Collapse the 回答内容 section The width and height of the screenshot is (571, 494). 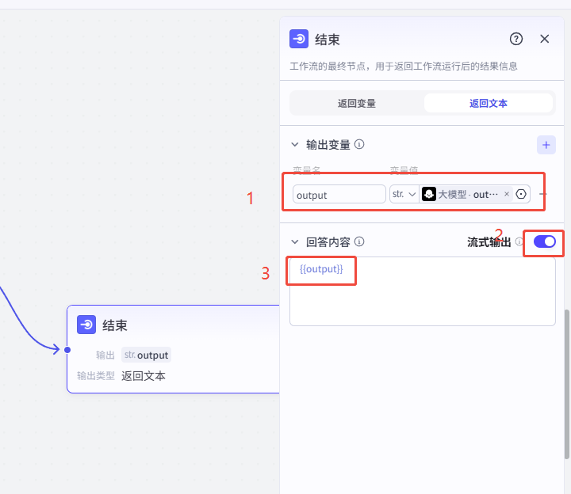click(x=295, y=241)
